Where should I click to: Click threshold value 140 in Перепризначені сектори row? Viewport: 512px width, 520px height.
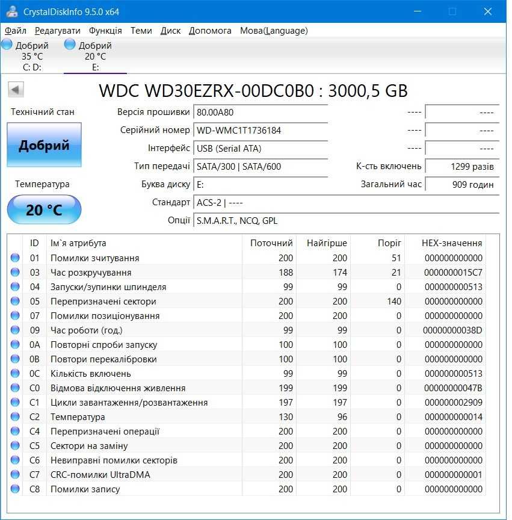(x=394, y=302)
